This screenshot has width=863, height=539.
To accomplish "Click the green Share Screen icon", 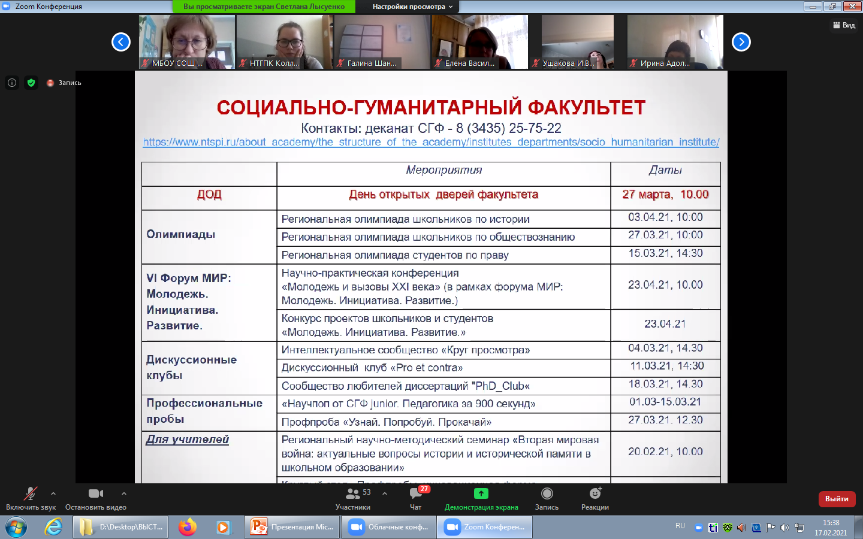I will tap(481, 494).
